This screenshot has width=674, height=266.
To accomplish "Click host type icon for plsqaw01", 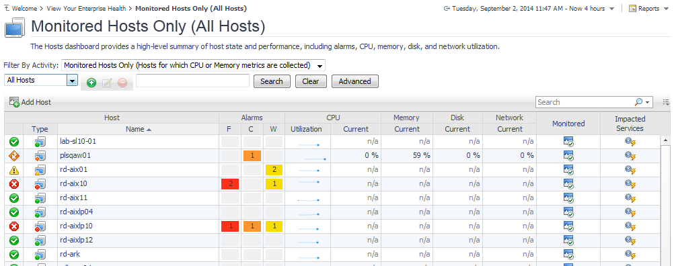I will pos(40,156).
